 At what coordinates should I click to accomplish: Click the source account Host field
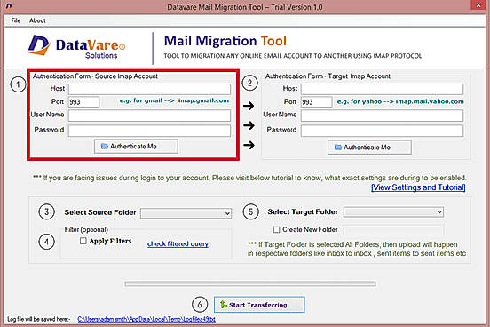149,89
